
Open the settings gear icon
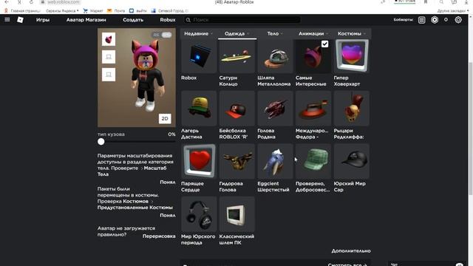click(458, 20)
